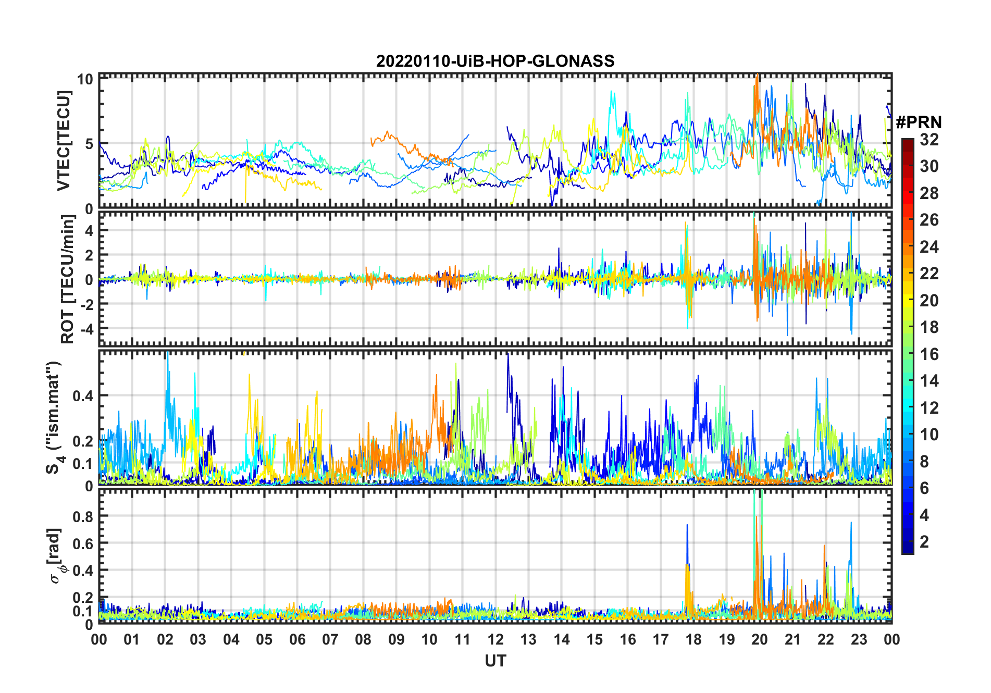Click the UT x-axis label
The image size is (991, 693).
(x=495, y=661)
